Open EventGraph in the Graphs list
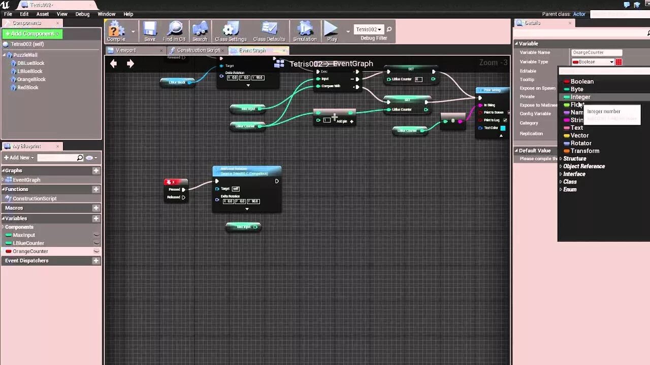 tap(26, 180)
